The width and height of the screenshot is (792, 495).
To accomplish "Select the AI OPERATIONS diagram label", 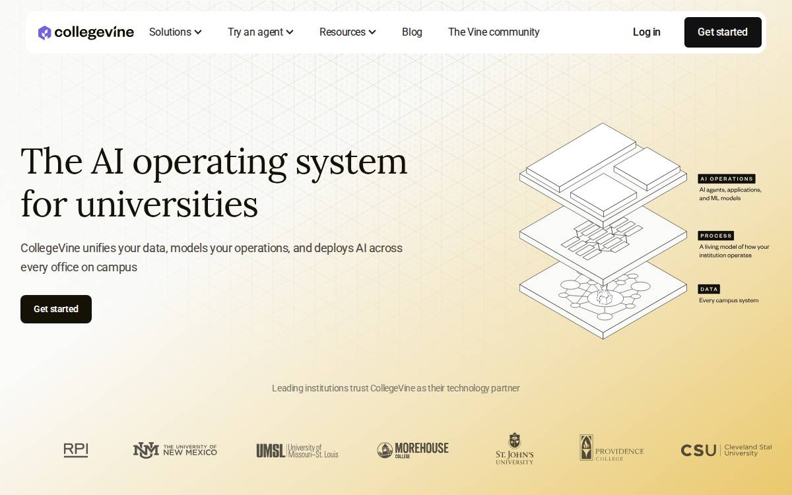I will [x=727, y=179].
